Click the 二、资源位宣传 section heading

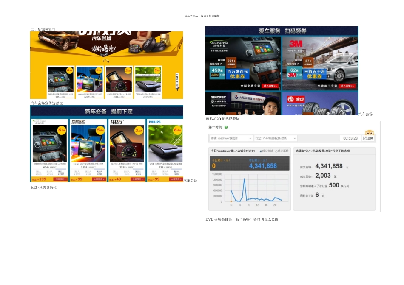click(43, 29)
